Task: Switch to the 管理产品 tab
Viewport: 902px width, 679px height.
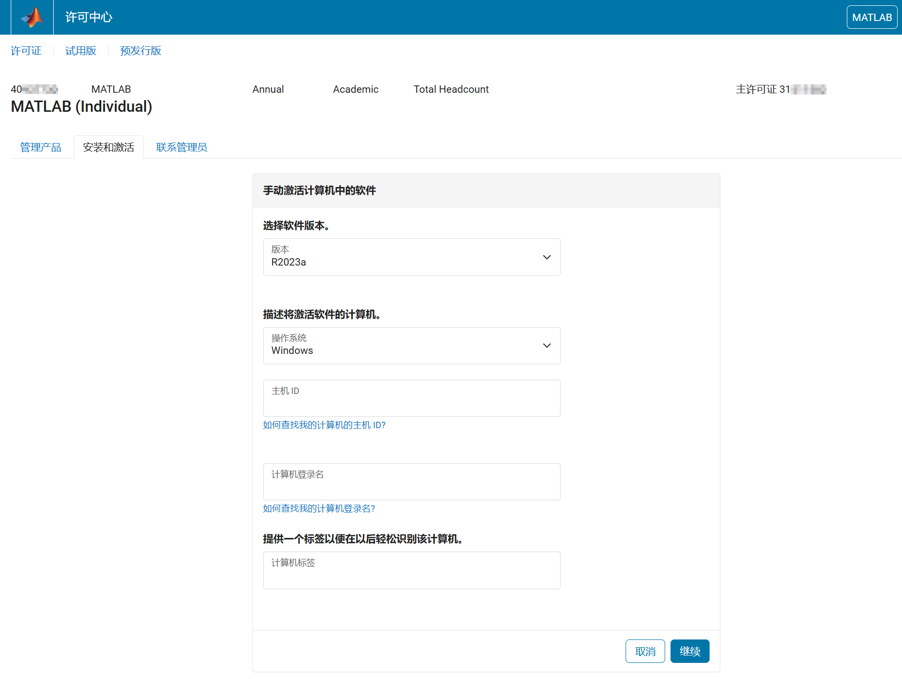Action: (x=41, y=147)
